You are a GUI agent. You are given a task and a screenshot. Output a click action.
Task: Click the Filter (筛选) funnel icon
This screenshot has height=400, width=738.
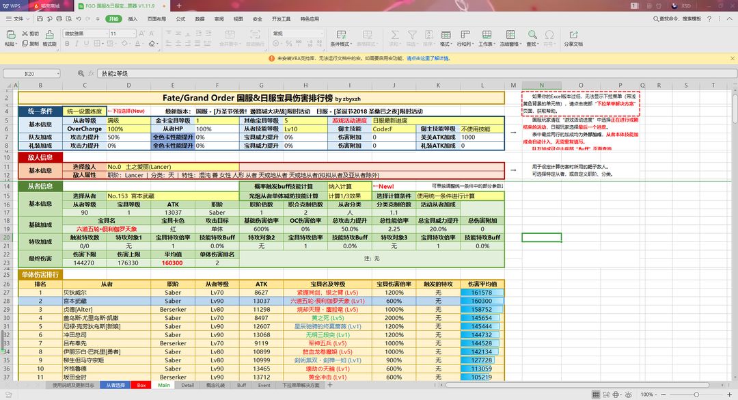click(x=412, y=35)
